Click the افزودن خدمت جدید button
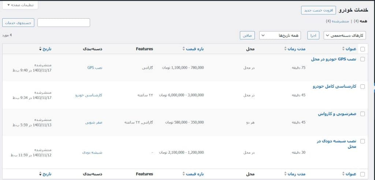The image size is (375, 180). tap(318, 11)
